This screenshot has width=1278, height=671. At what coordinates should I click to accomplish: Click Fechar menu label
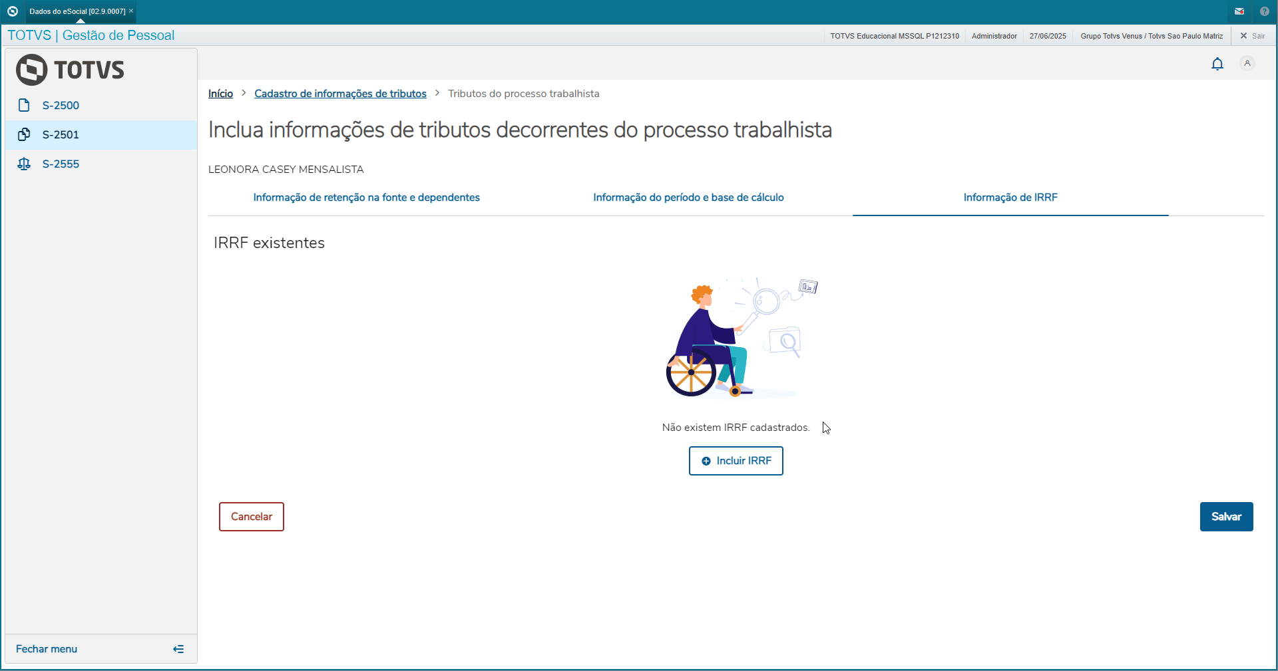[x=47, y=649]
